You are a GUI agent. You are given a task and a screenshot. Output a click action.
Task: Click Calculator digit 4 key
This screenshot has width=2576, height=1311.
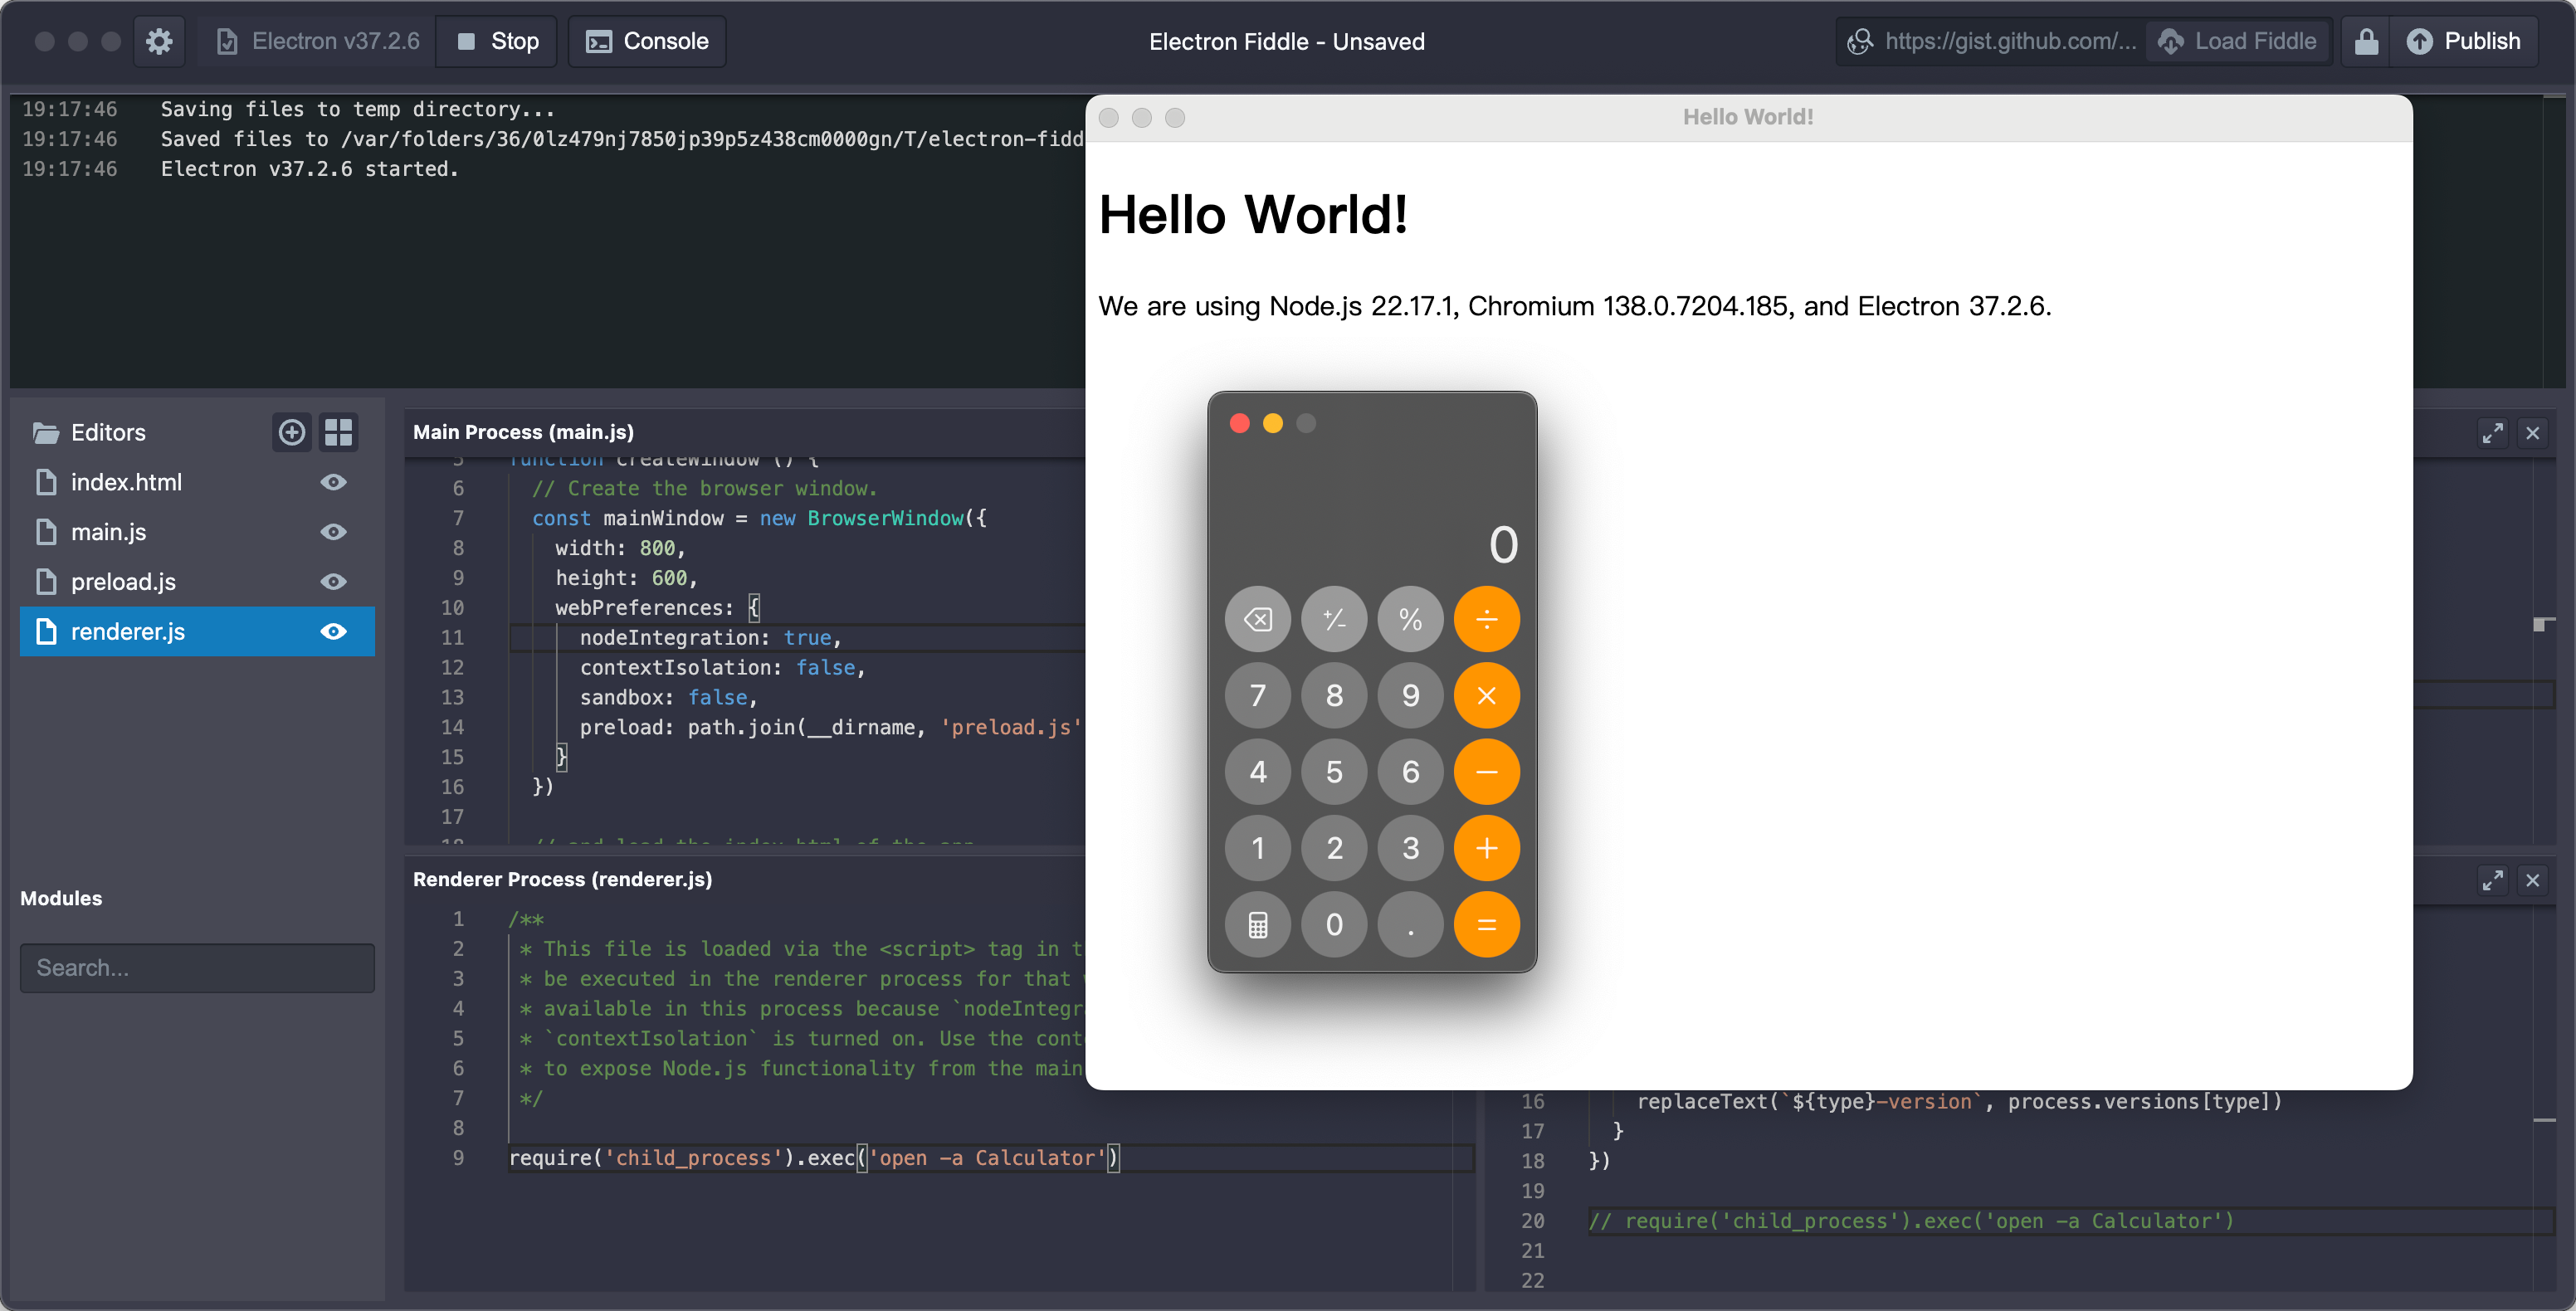click(1258, 772)
